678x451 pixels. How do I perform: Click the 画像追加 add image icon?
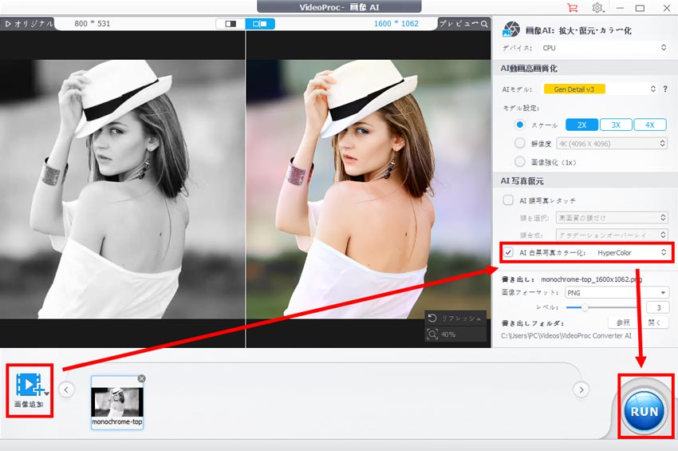point(30,386)
